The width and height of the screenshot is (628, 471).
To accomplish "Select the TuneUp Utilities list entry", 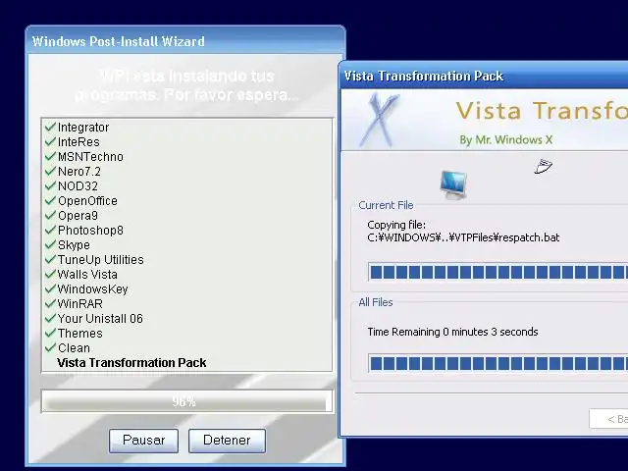I will (x=100, y=259).
